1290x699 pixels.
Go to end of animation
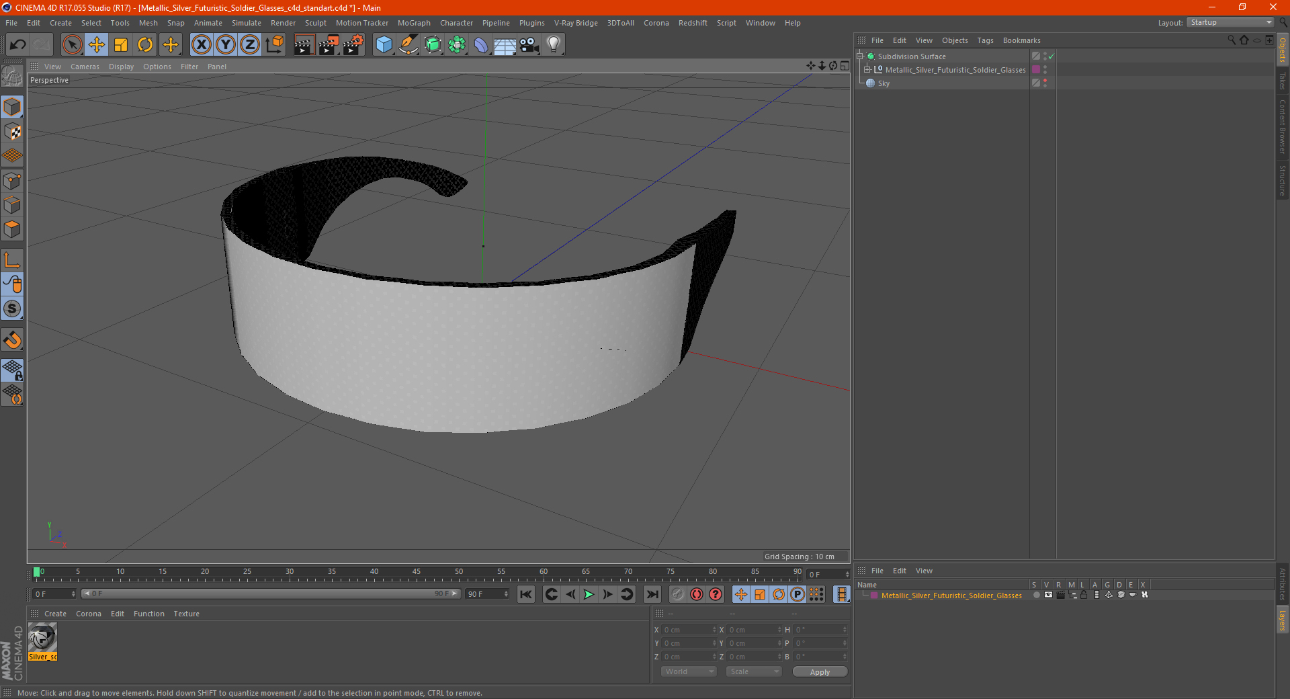(652, 594)
